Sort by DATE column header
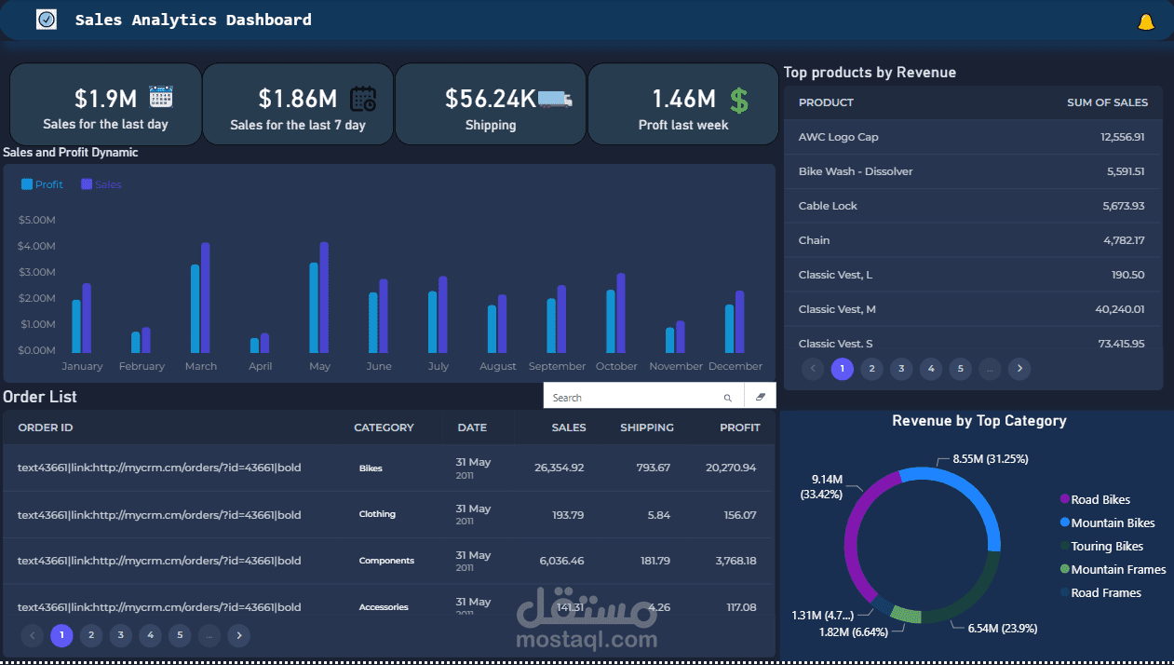 (x=472, y=427)
